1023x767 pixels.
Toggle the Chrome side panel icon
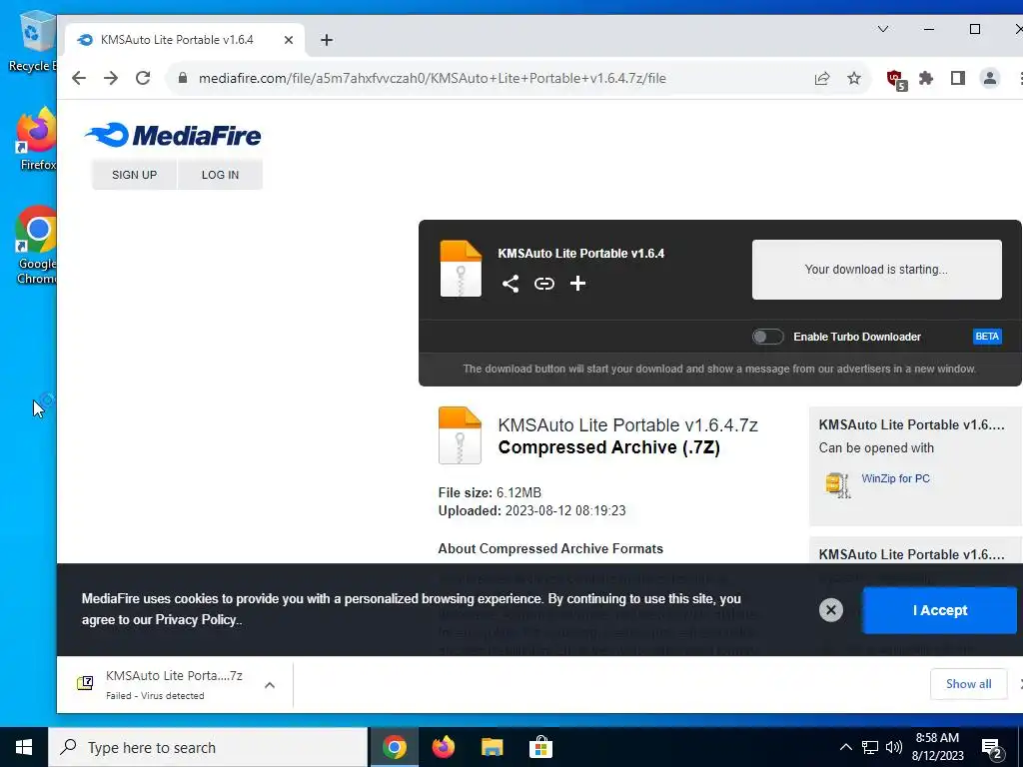pos(958,78)
